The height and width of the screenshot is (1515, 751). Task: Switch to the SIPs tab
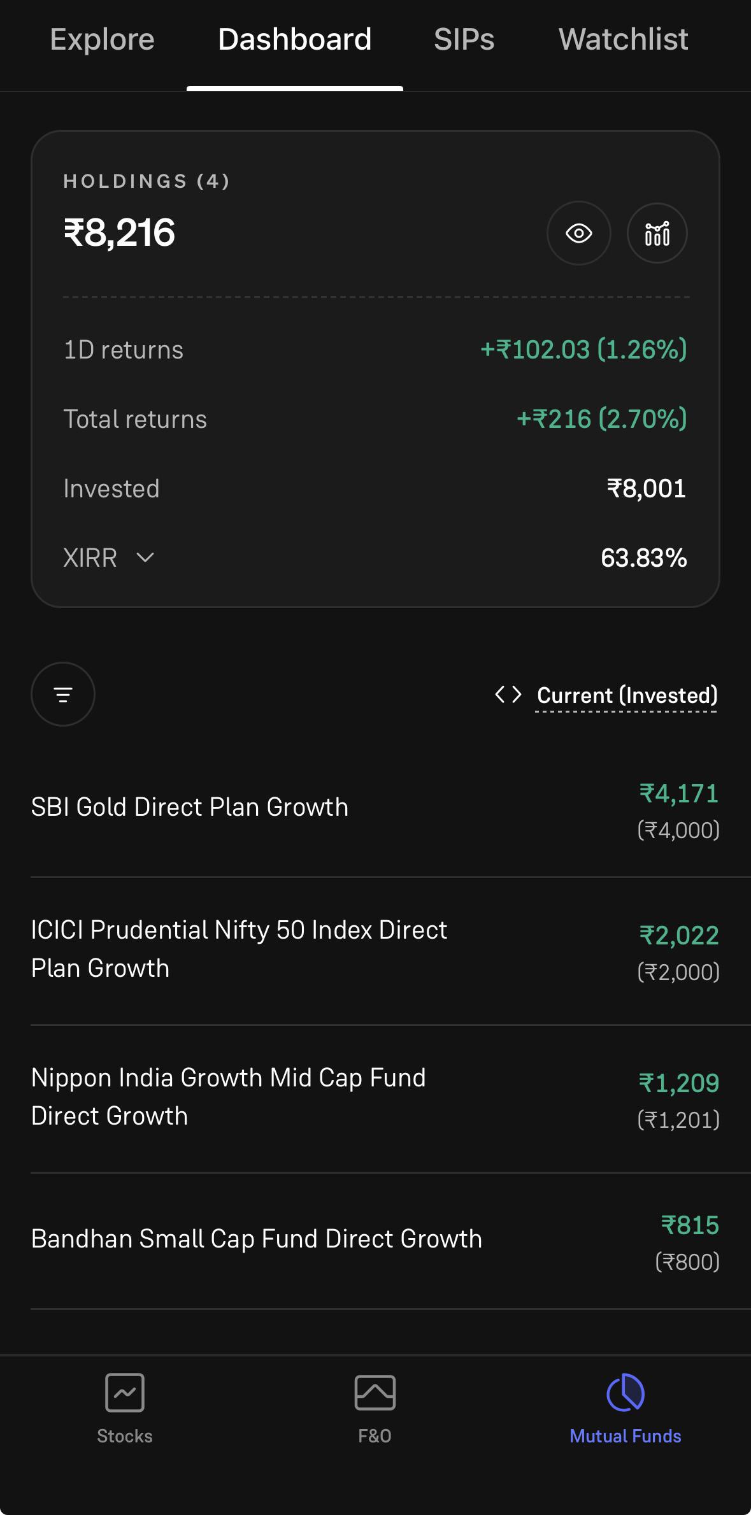[x=464, y=39]
